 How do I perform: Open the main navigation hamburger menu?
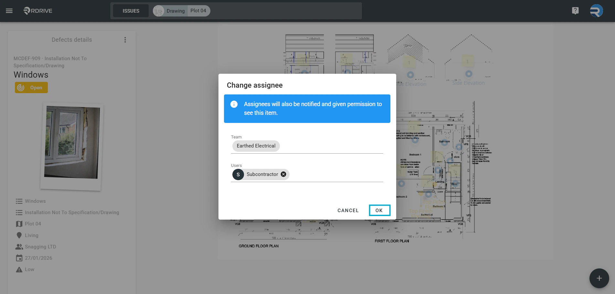click(x=9, y=10)
